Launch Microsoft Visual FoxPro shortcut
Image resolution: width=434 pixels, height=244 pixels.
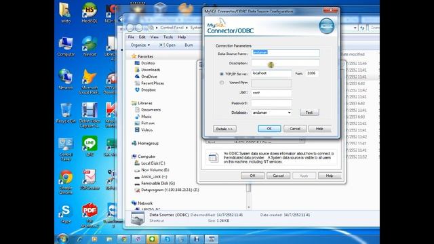point(89,82)
